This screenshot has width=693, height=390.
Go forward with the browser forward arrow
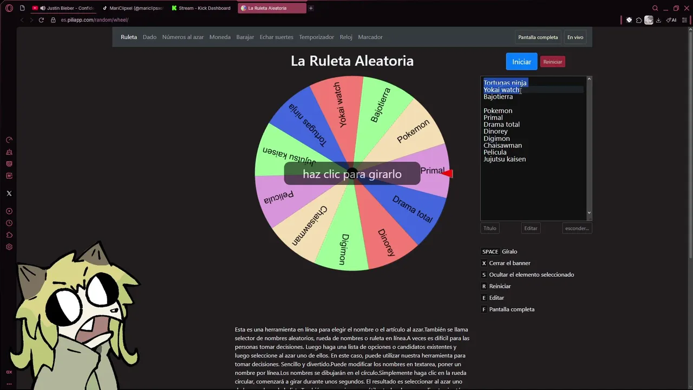click(31, 20)
